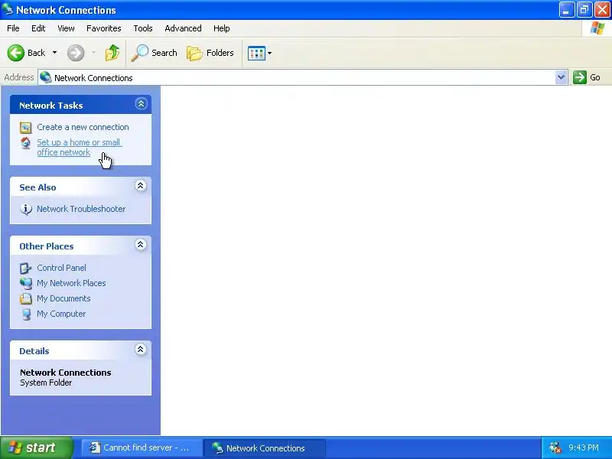Image resolution: width=612 pixels, height=459 pixels.
Task: Open the Advanced menu
Action: [183, 28]
